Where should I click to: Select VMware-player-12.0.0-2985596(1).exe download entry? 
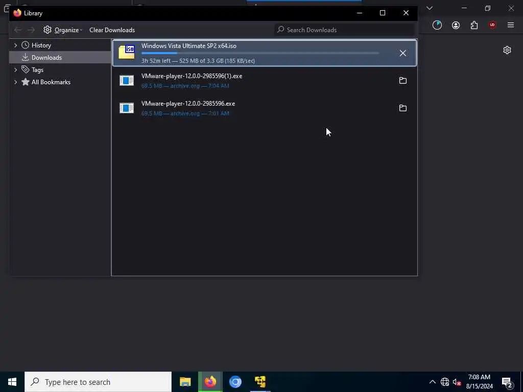click(x=264, y=80)
